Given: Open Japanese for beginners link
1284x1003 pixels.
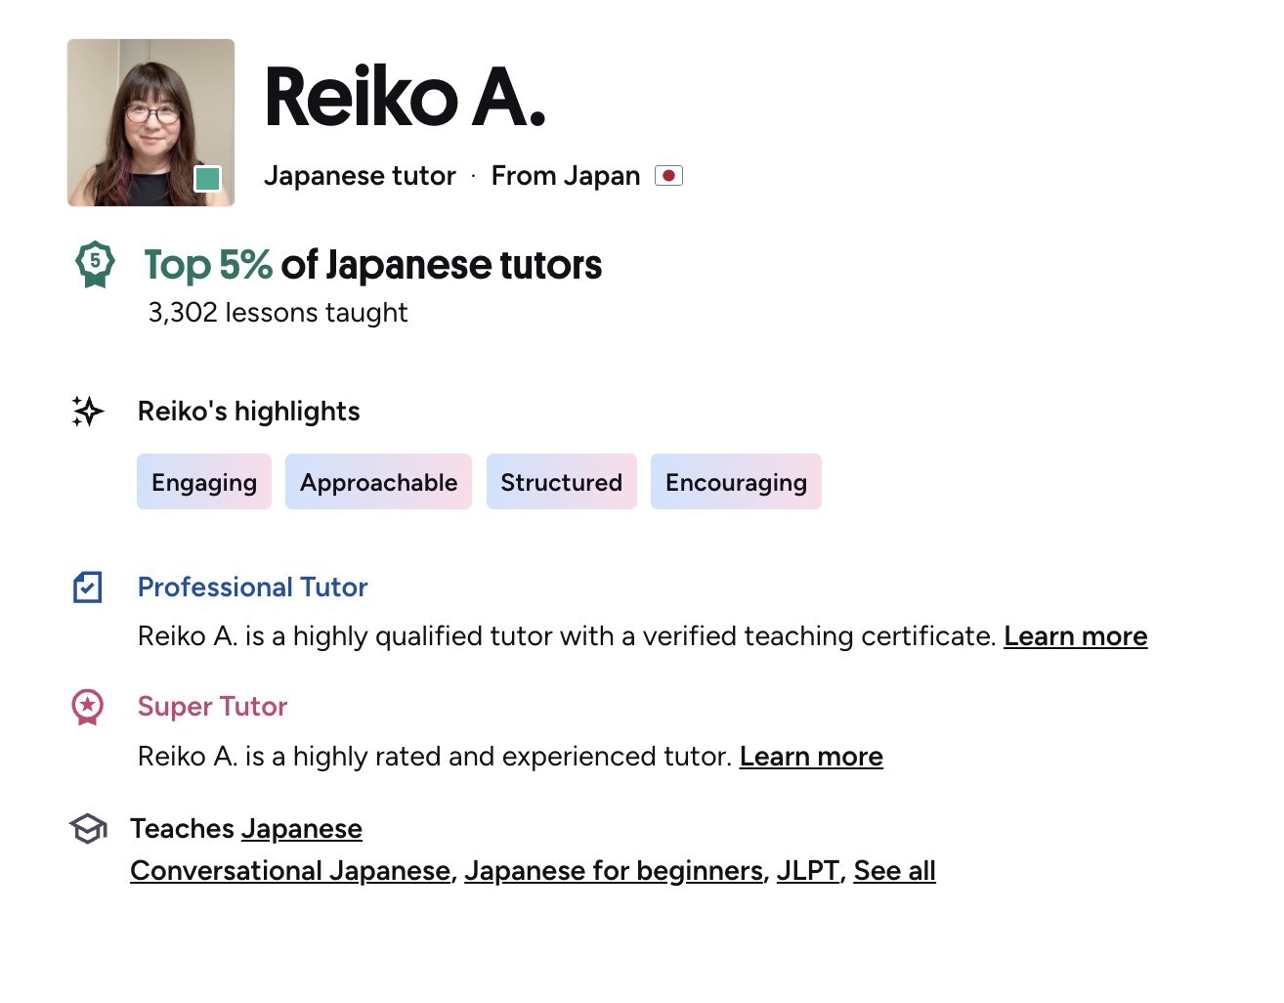Looking at the screenshot, I should [614, 871].
